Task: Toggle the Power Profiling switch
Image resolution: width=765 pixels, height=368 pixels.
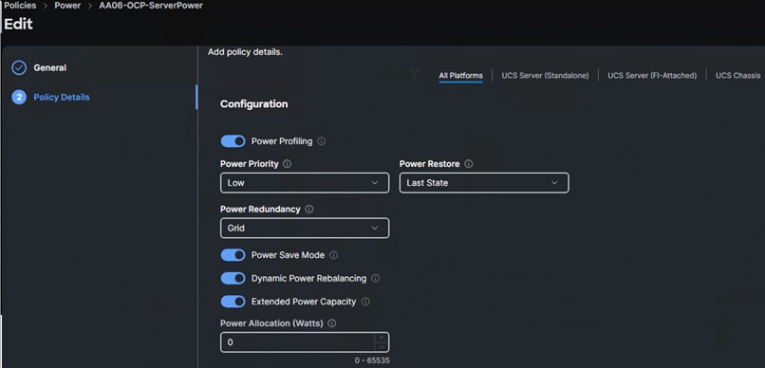Action: click(233, 141)
